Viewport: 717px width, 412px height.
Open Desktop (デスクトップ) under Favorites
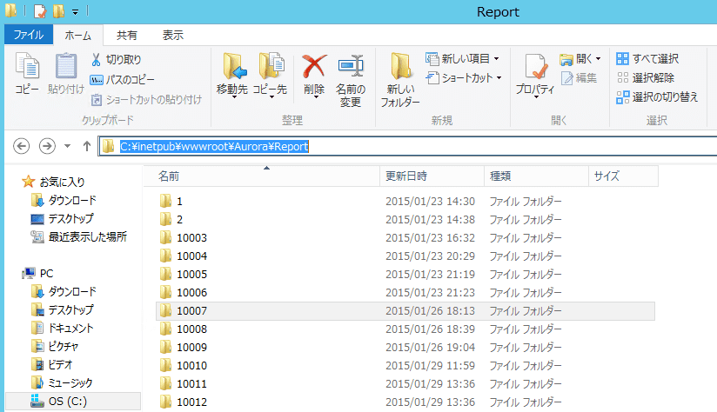point(62,218)
